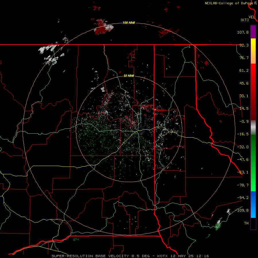Click the 30.1 velocity scale value
258x258 pixels.
pos(244,96)
